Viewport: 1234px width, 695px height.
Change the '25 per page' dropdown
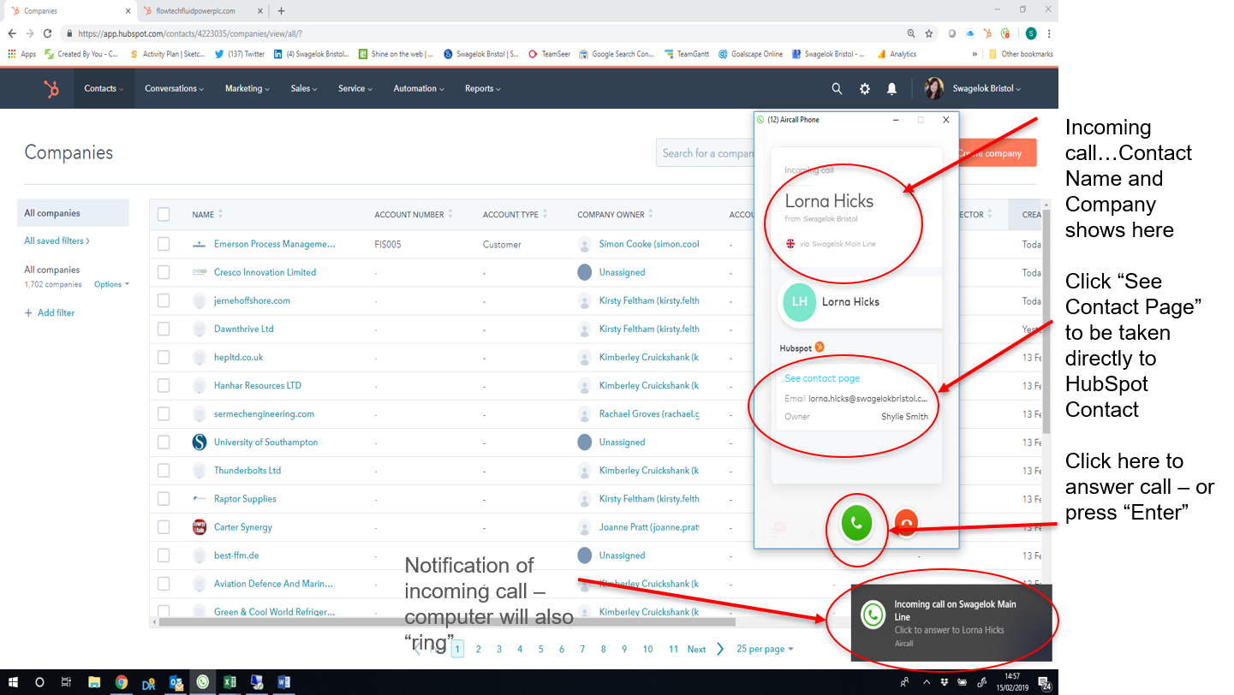pyautogui.click(x=765, y=649)
